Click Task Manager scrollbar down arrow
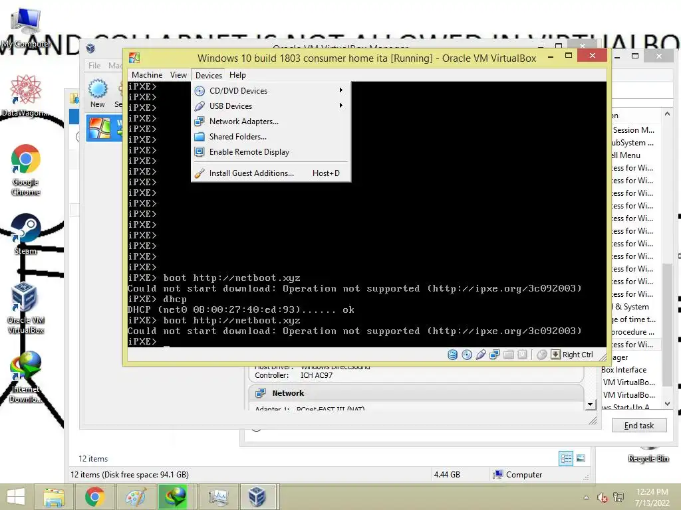Image resolution: width=681 pixels, height=510 pixels. [668, 403]
